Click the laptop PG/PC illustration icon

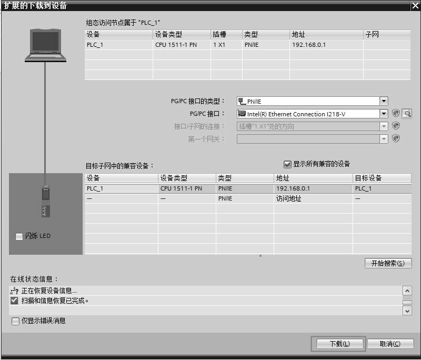46,45
